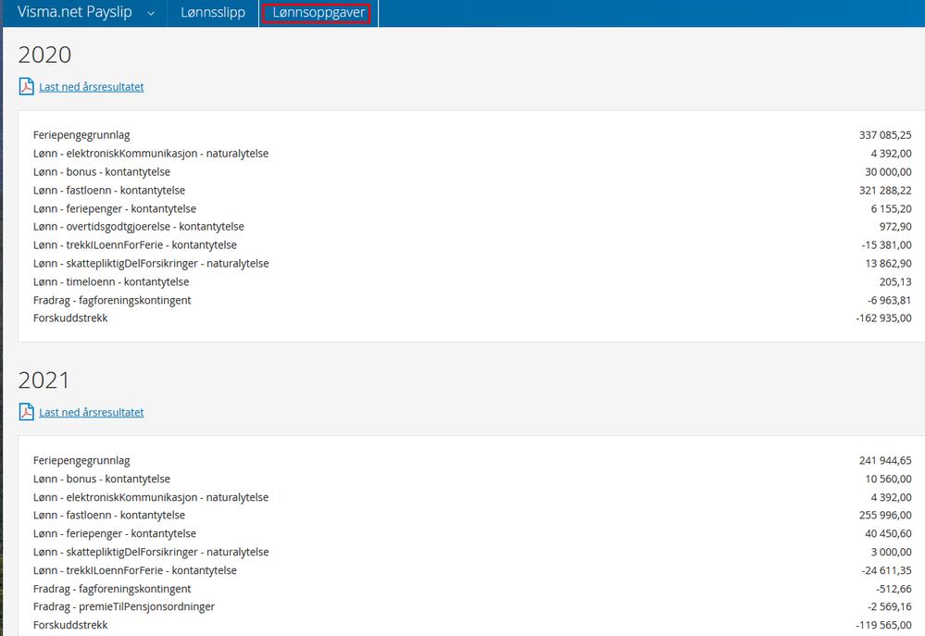Image resolution: width=925 pixels, height=636 pixels.
Task: Select the premieTilPensjonsordninger row label
Action: (124, 606)
